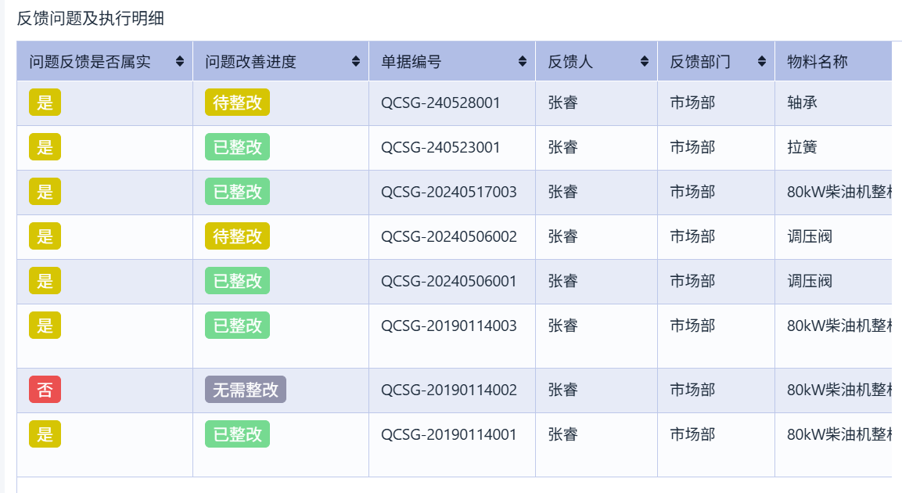Click the red 否 status badge
This screenshot has width=902, height=493.
[x=45, y=390]
